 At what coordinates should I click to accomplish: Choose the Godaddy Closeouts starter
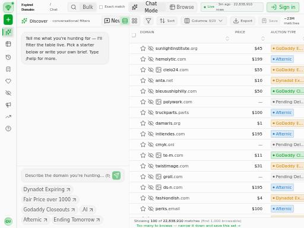coord(49,210)
